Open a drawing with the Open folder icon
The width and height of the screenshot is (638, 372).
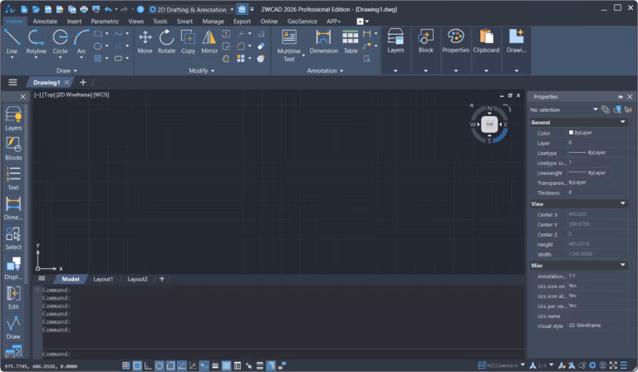[x=36, y=9]
